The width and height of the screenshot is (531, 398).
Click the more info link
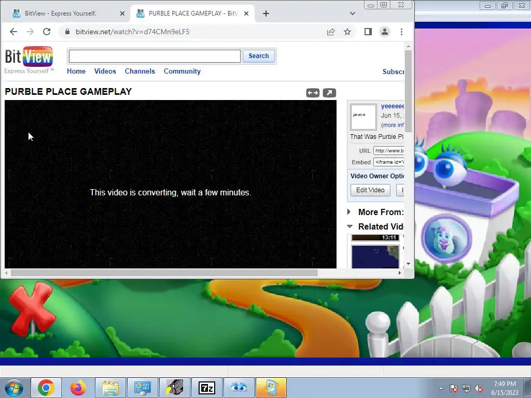pyautogui.click(x=393, y=125)
